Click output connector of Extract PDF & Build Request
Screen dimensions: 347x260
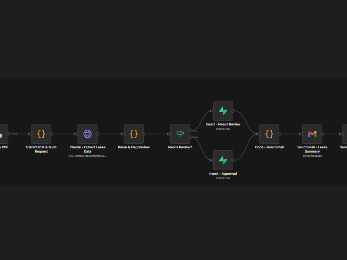pos(51,134)
